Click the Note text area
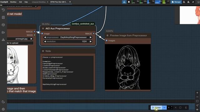200x112 pixels. point(68,72)
